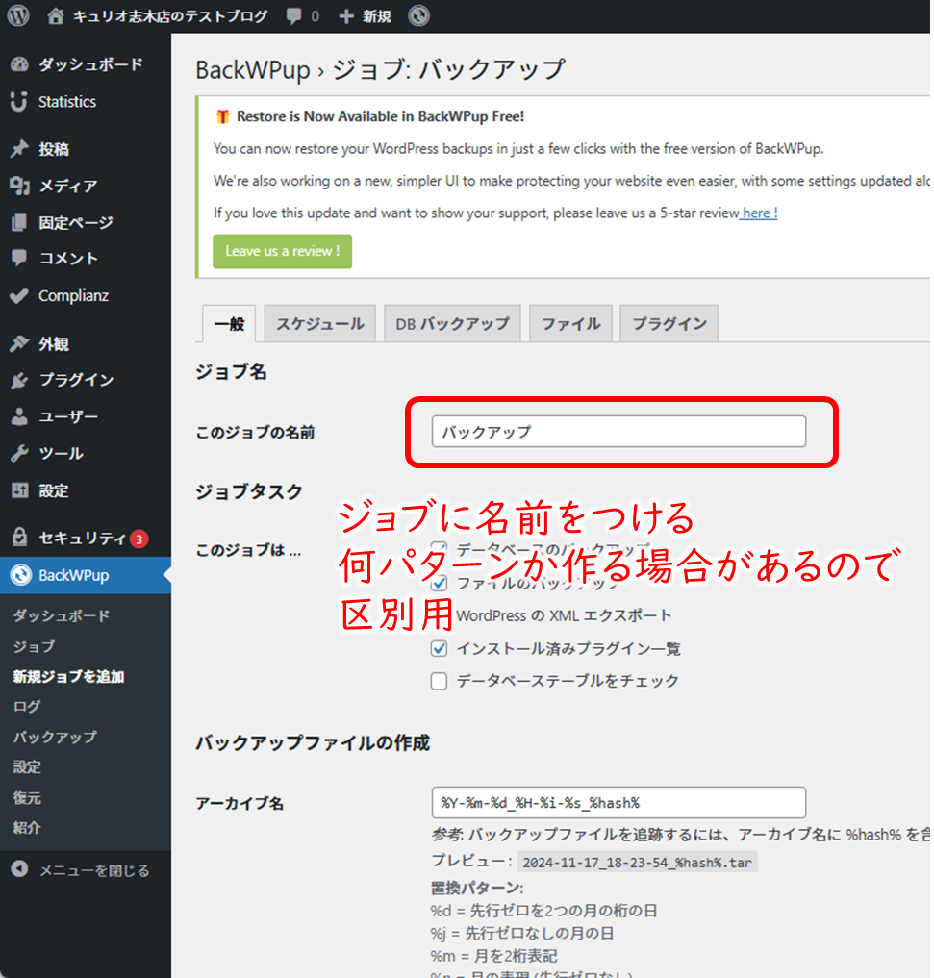Open the 紹介 submenu item

coord(27,827)
